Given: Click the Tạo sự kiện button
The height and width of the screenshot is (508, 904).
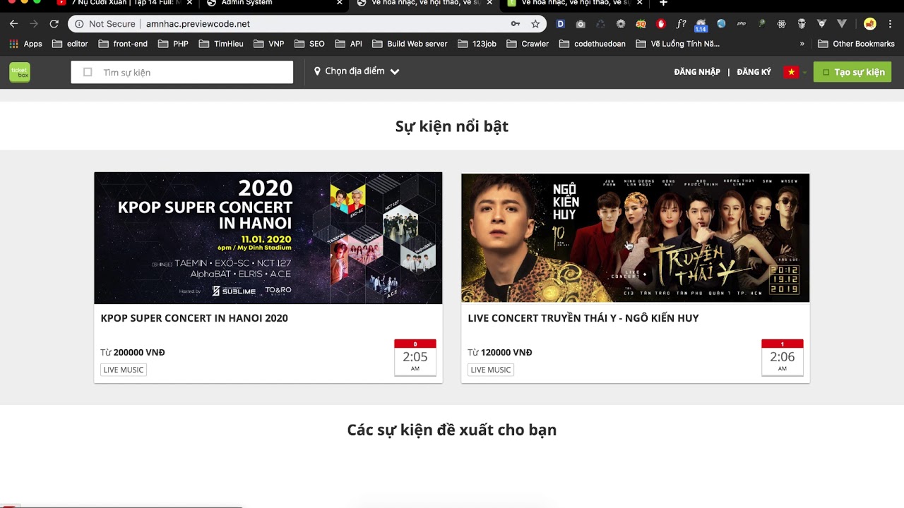Looking at the screenshot, I should pos(852,72).
